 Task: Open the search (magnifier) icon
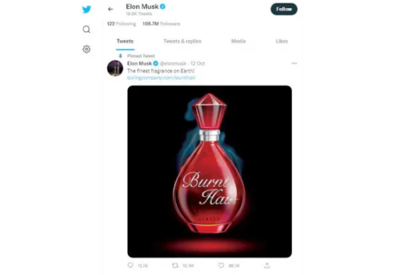86,29
